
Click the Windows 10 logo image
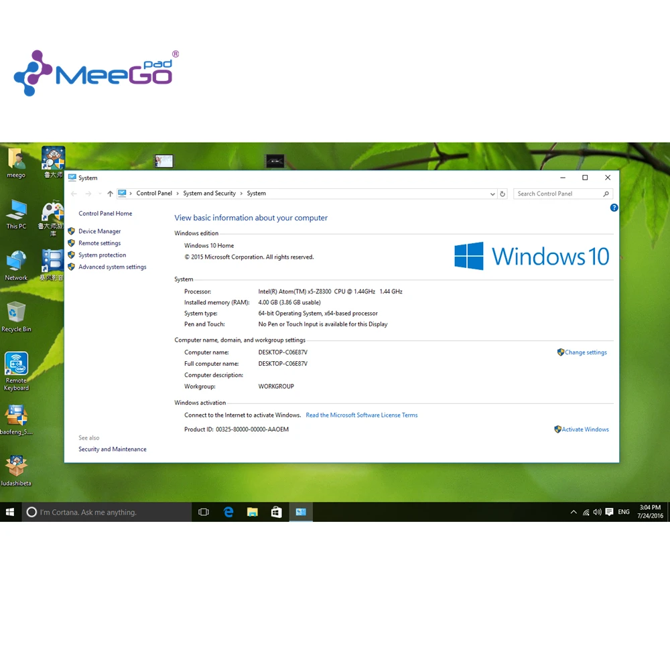[x=531, y=256]
